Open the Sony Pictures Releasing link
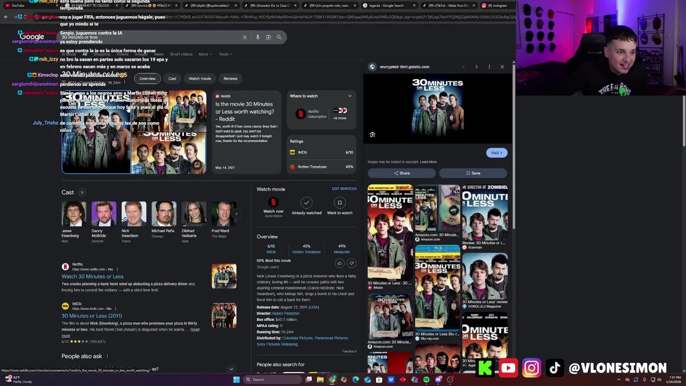The image size is (686, 386). tap(277, 344)
